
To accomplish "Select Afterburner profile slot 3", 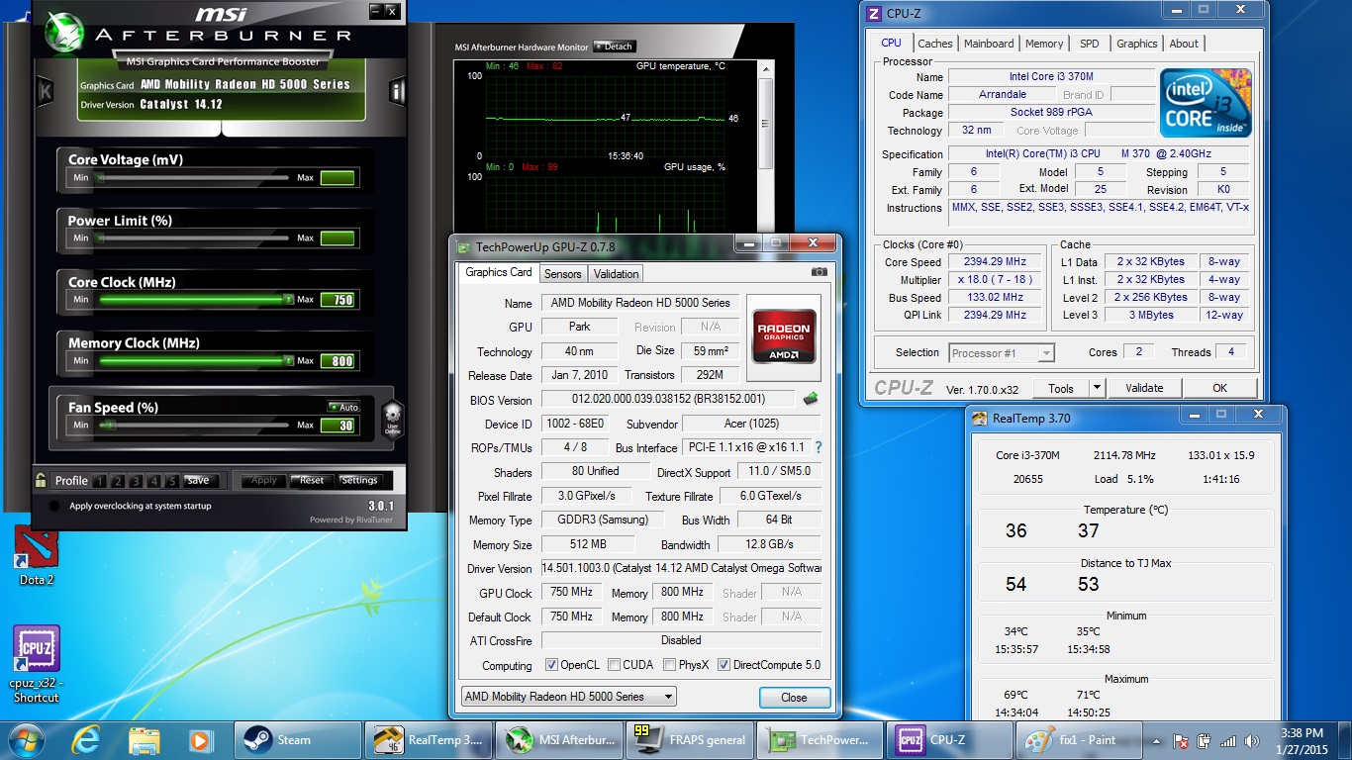I will [137, 481].
